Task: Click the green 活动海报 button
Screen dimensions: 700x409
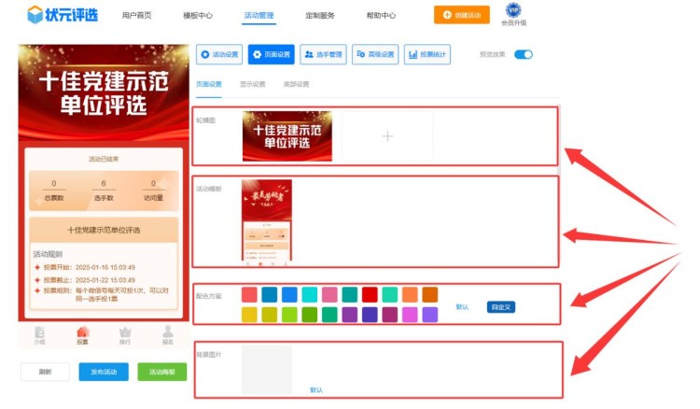Action: pyautogui.click(x=161, y=372)
